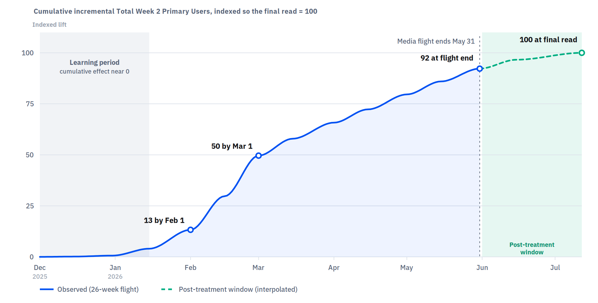Click the 'cumulative effect near 0' note

[x=95, y=71]
